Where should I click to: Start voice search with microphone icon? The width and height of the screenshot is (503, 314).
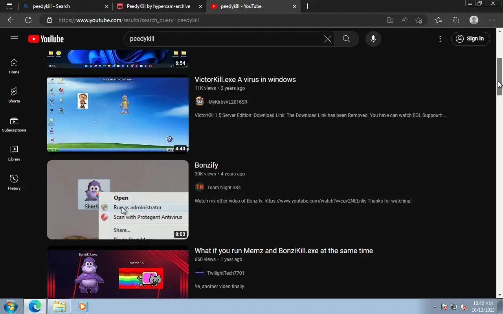pos(373,39)
